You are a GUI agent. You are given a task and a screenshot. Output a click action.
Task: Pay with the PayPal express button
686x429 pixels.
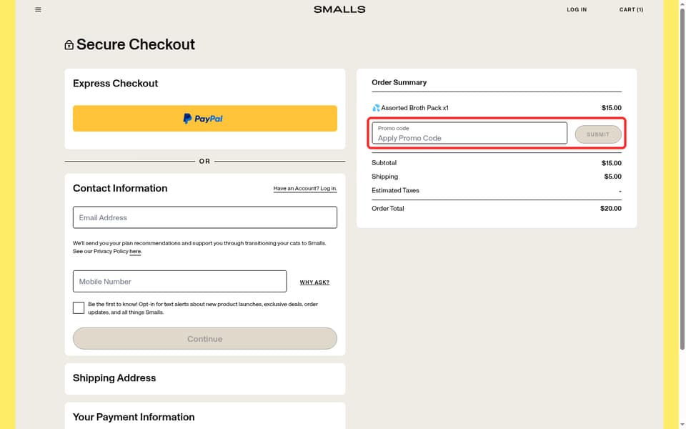point(205,118)
